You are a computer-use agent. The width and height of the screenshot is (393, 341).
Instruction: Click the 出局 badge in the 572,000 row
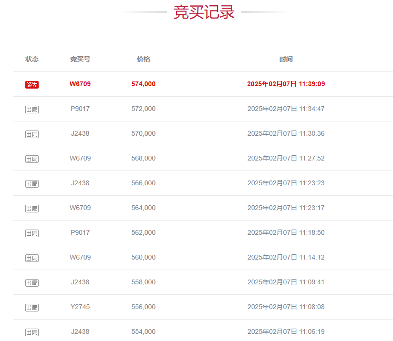(32, 110)
